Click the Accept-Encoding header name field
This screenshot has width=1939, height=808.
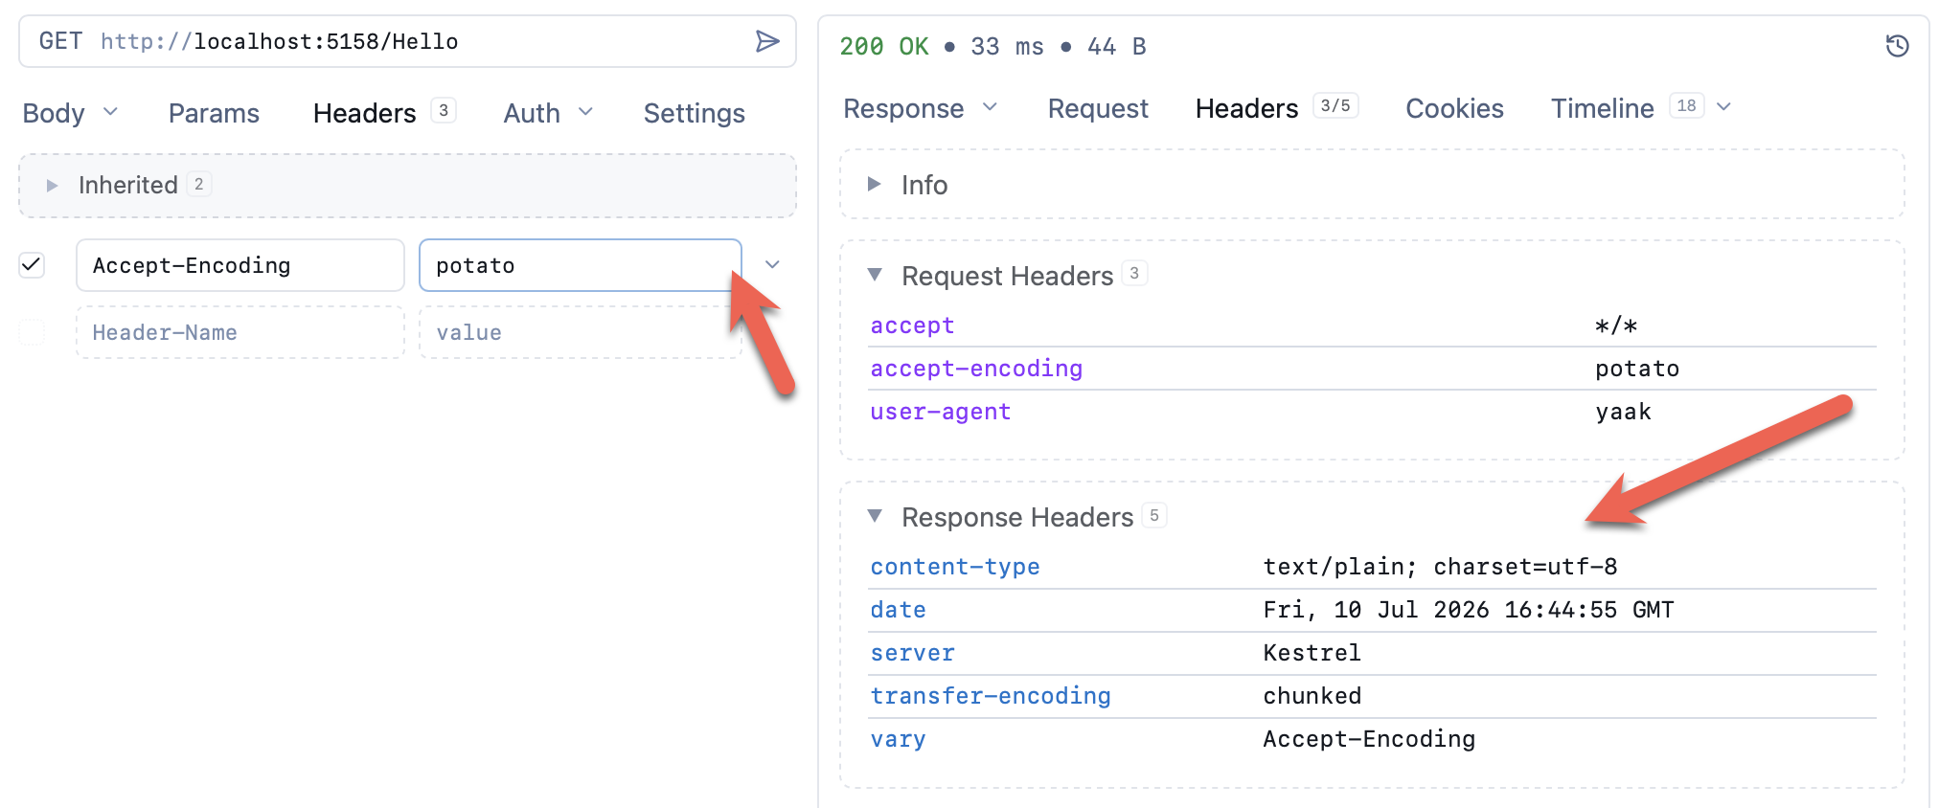coord(240,265)
